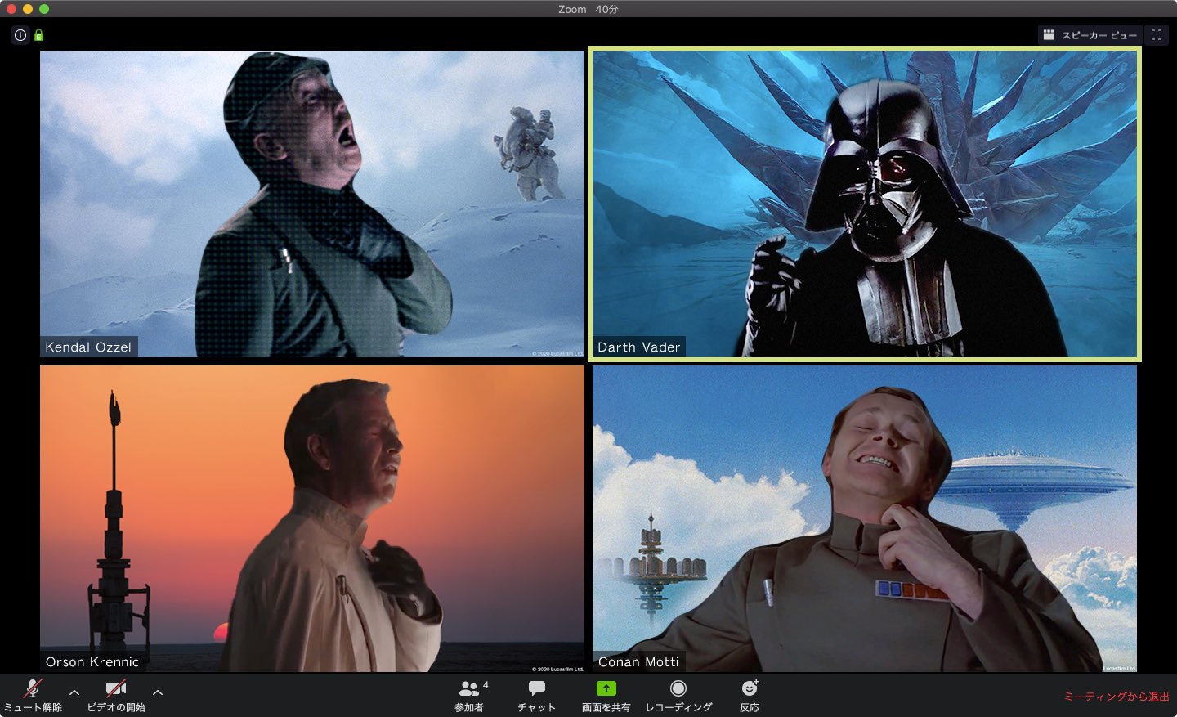The height and width of the screenshot is (717, 1177).
Task: Expand video options arrow beside camera
Action: coord(158,692)
